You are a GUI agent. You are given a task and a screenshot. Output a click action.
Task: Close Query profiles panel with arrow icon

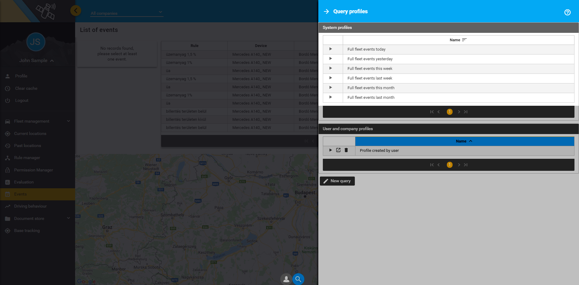click(326, 11)
